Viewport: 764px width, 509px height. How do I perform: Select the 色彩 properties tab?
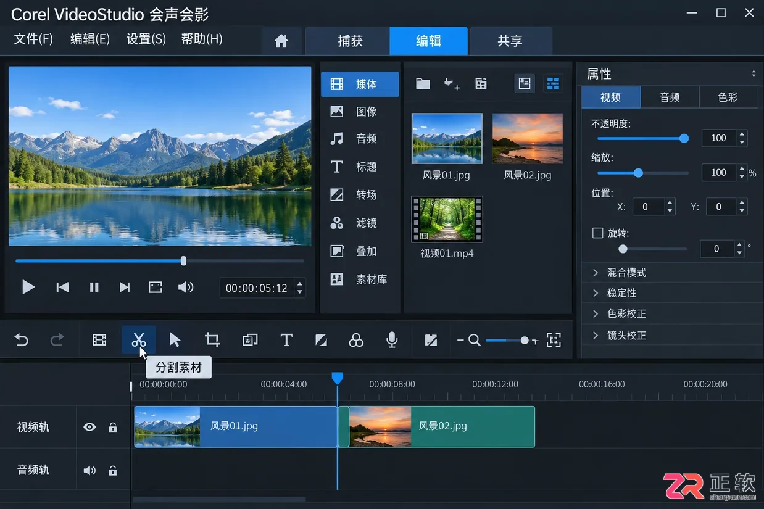[728, 97]
